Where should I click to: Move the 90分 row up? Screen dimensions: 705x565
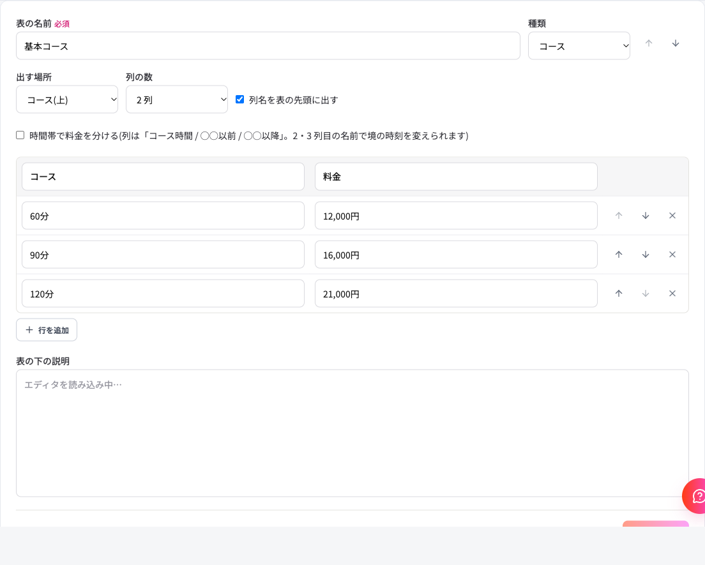tap(619, 254)
